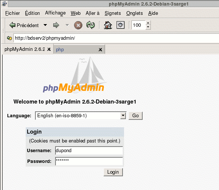
Task: Click the forward navigation arrow icon
Action: point(56,25)
